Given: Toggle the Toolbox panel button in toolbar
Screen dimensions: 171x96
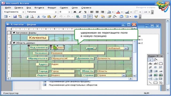Looking at the screenshot, I should tap(90, 17).
